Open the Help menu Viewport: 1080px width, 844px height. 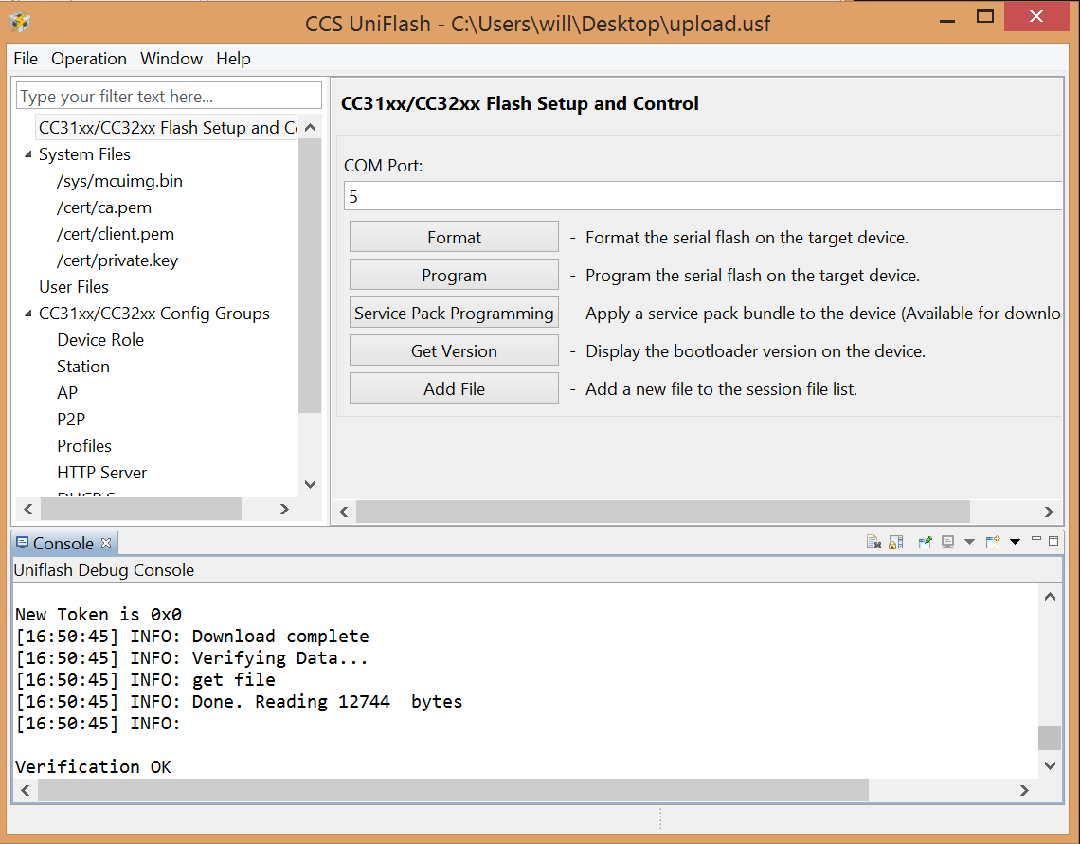coord(233,59)
